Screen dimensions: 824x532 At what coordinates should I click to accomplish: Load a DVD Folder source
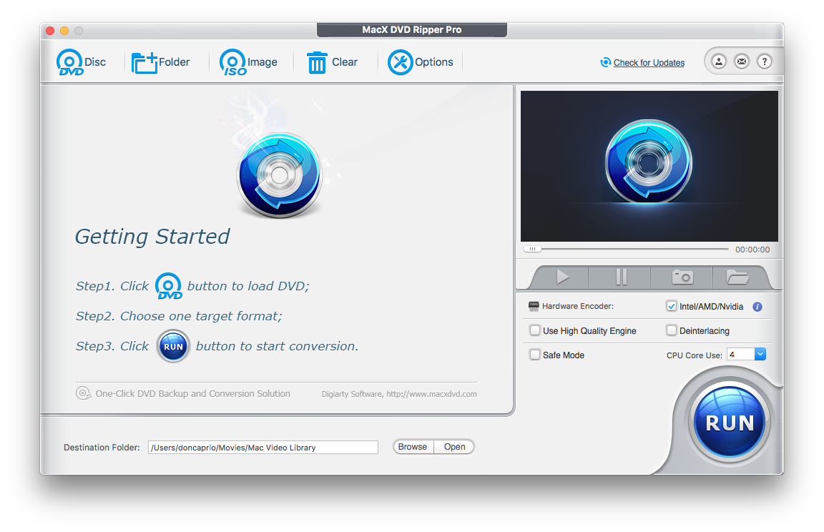pos(160,62)
